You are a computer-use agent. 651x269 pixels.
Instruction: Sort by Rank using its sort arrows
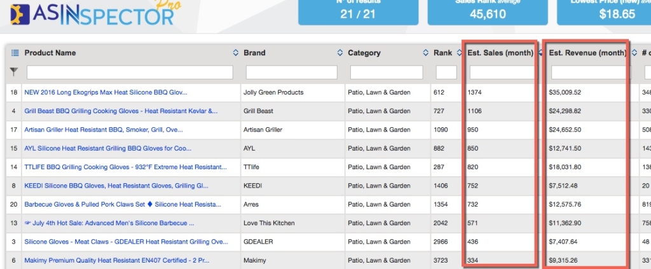pos(458,53)
